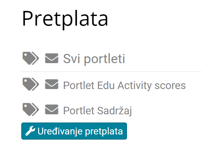
Task: Toggle tag subscription for Edu Activity scores
Action: 31,84
